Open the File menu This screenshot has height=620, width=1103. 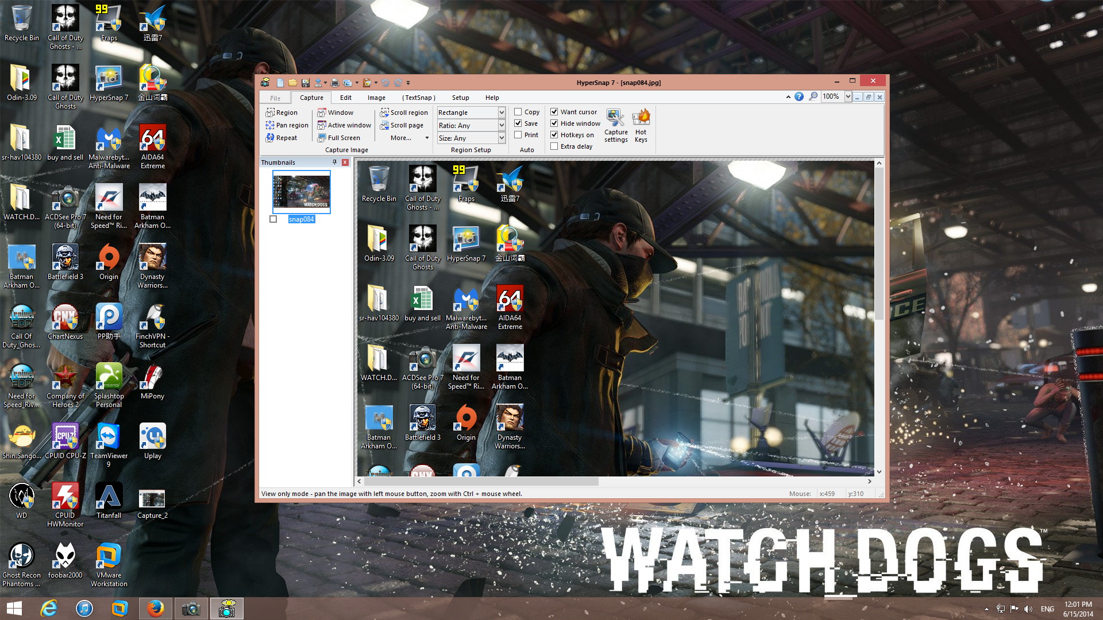pyautogui.click(x=275, y=98)
